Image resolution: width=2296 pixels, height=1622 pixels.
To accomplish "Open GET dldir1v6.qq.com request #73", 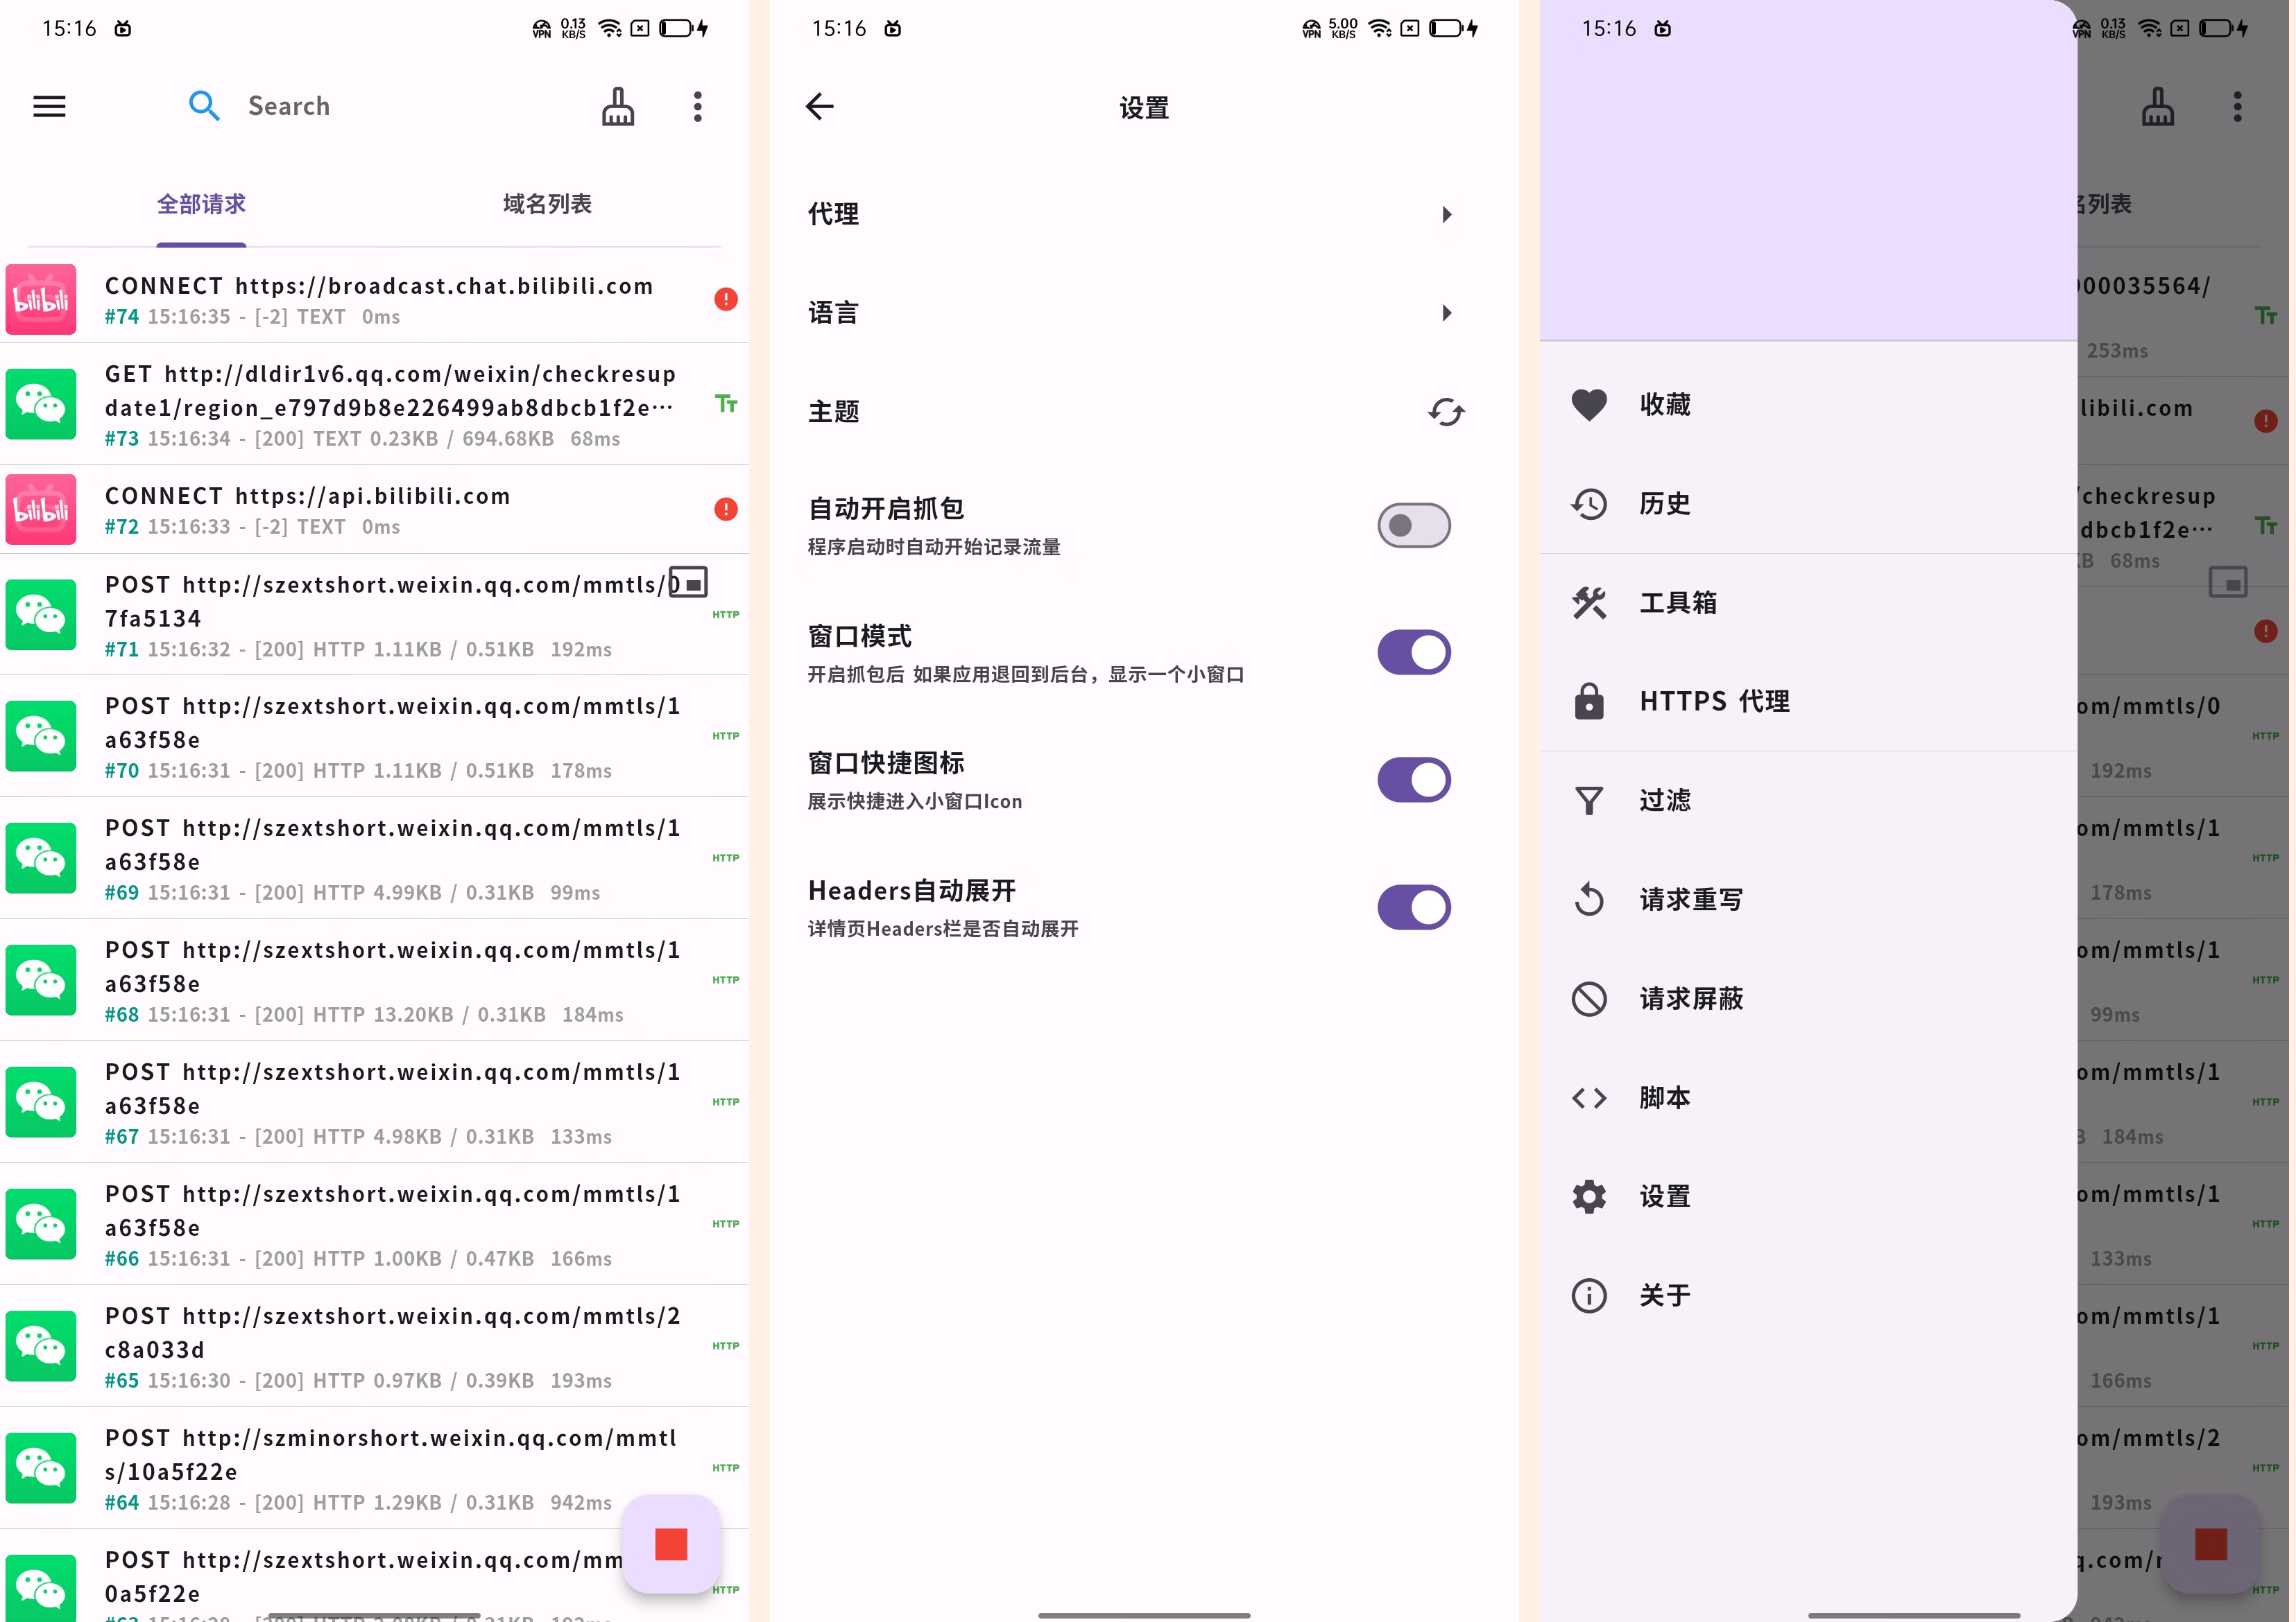I will [x=375, y=405].
